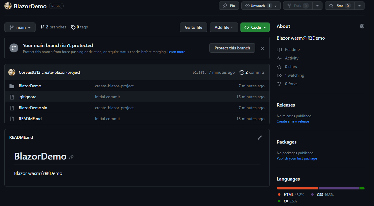Viewport: 374px width, 206px height.
Task: Click the pin icon in Pin button
Action: pos(225,6)
